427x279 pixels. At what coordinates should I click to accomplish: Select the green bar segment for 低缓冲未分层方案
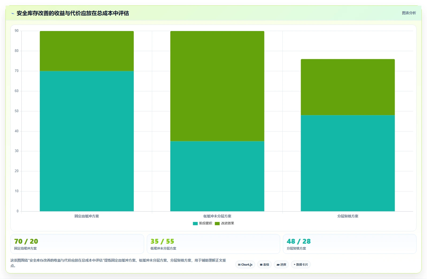pos(217,86)
